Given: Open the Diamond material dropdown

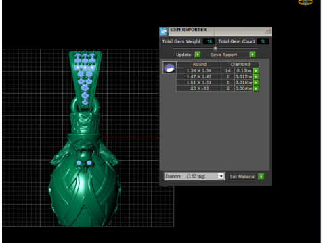Looking at the screenshot, I should [221, 176].
